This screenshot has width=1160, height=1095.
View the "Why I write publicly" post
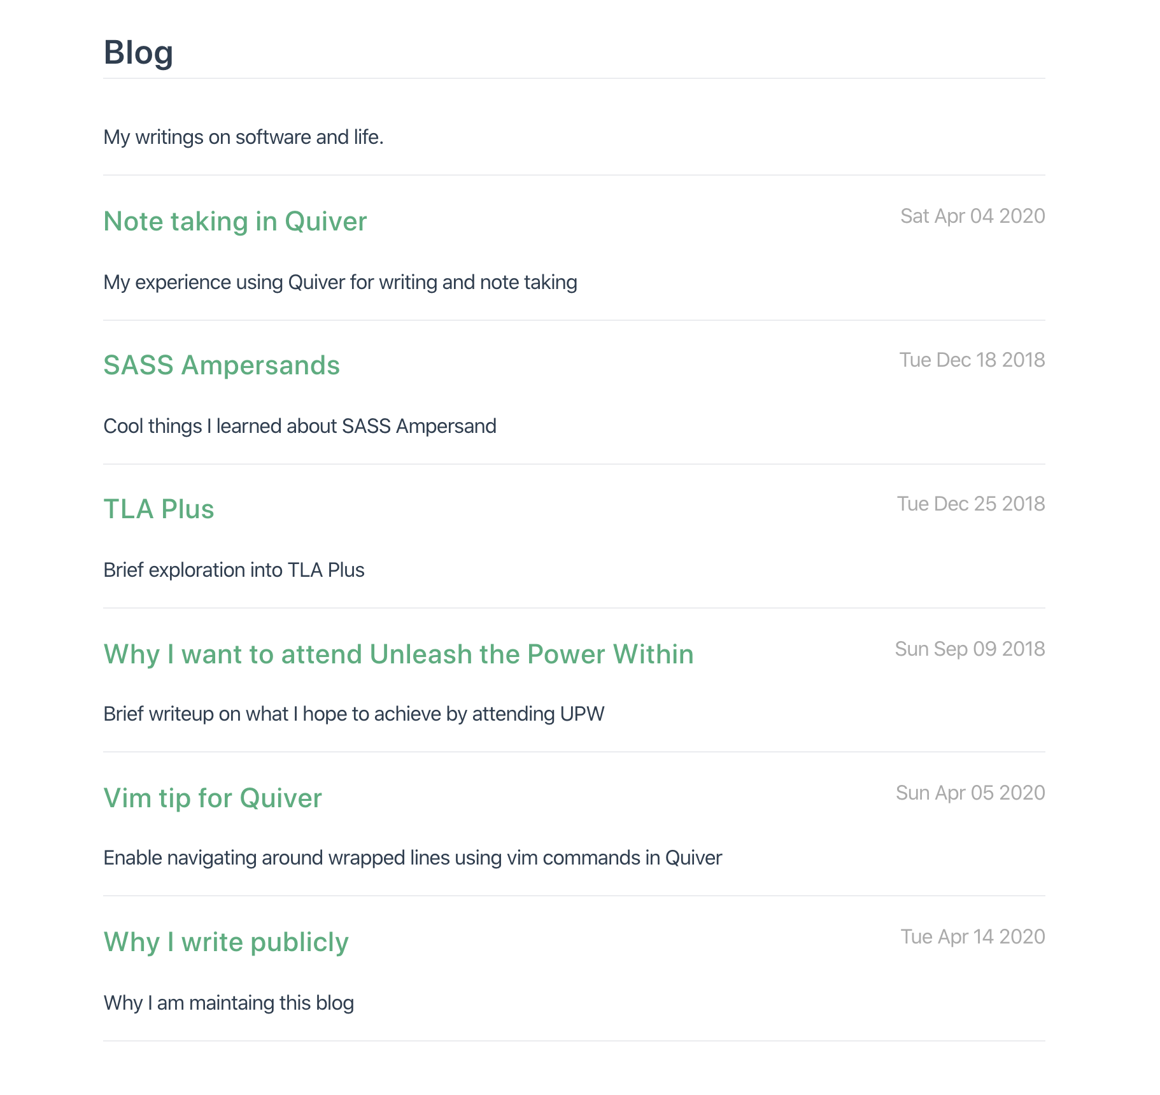point(226,942)
